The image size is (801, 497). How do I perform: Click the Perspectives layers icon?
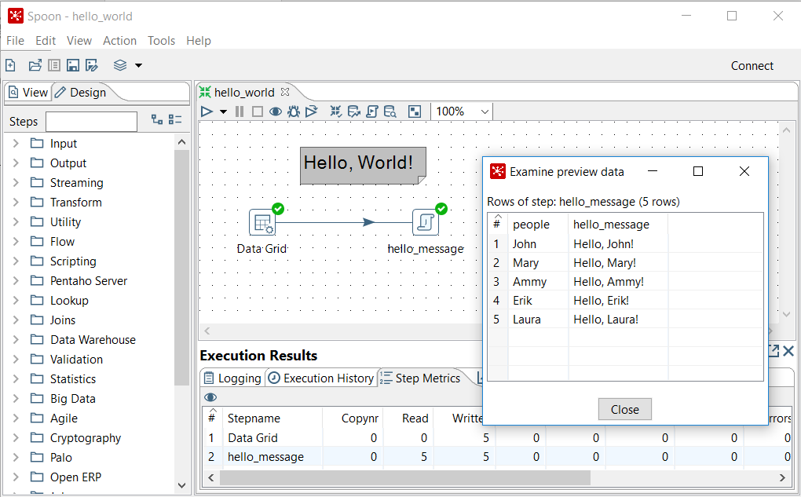120,65
